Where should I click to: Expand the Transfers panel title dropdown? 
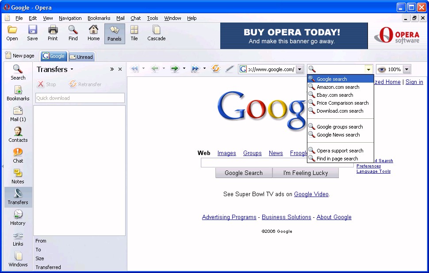point(72,70)
